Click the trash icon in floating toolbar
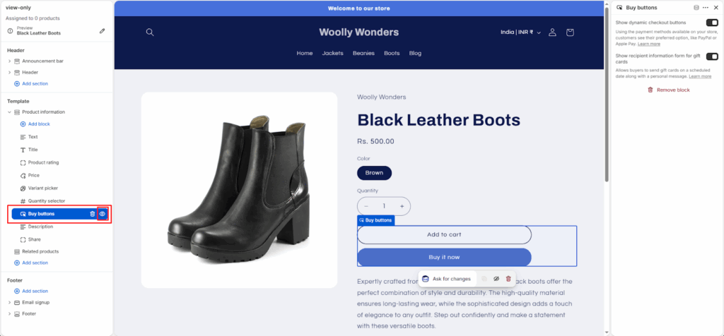Viewport: 724px width, 336px height. [508, 279]
